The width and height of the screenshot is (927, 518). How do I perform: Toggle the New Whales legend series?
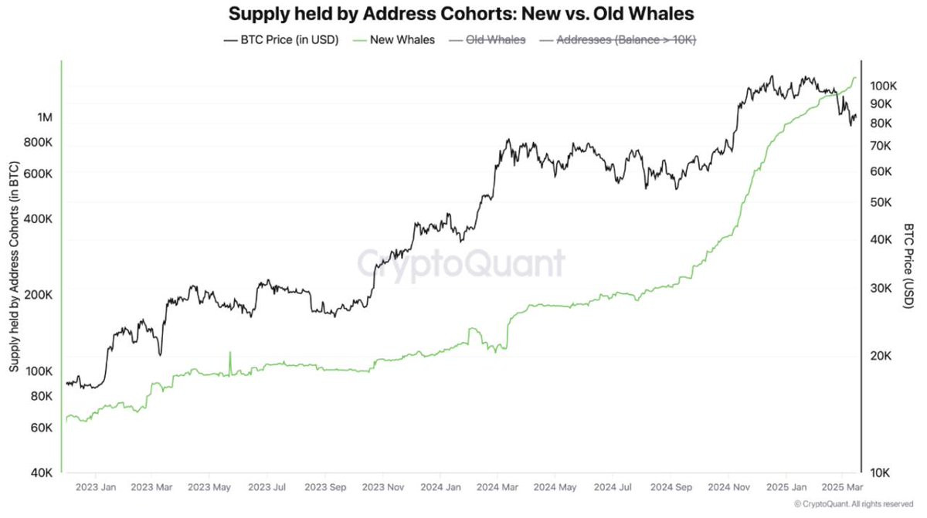392,39
